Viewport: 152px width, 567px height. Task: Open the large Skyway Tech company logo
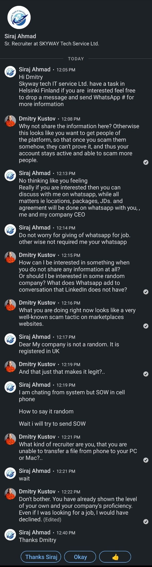pyautogui.click(x=19, y=17)
